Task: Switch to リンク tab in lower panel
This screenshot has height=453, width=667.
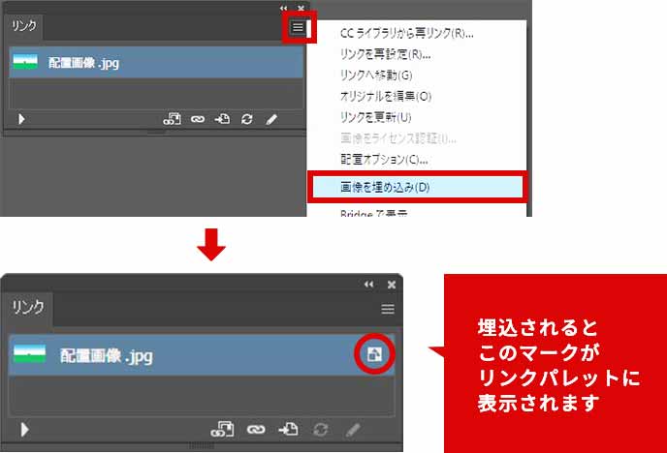Action: click(27, 307)
